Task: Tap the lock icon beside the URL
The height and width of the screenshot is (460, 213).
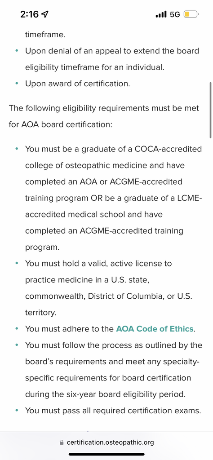Action: (x=62, y=442)
